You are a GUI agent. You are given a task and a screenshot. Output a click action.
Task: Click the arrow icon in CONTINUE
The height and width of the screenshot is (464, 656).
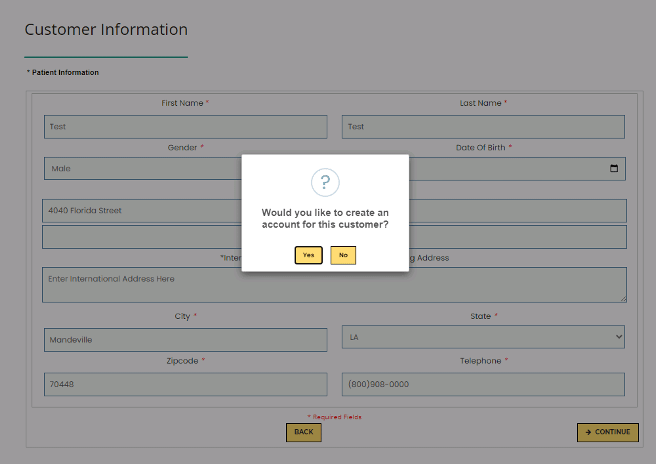pos(588,432)
